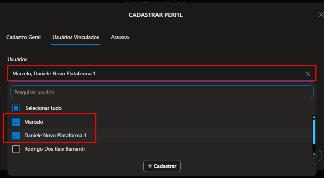Focus the Pesquisar usuário search field
The width and height of the screenshot is (324, 178).
tap(161, 92)
